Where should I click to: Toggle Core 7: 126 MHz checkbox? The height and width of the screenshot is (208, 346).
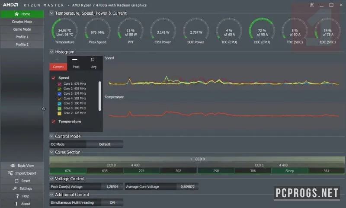click(59, 113)
